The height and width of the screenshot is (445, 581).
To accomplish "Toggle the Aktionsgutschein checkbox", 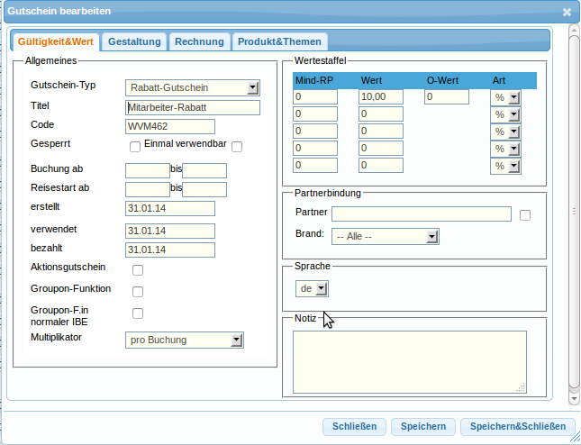I will 138,270.
